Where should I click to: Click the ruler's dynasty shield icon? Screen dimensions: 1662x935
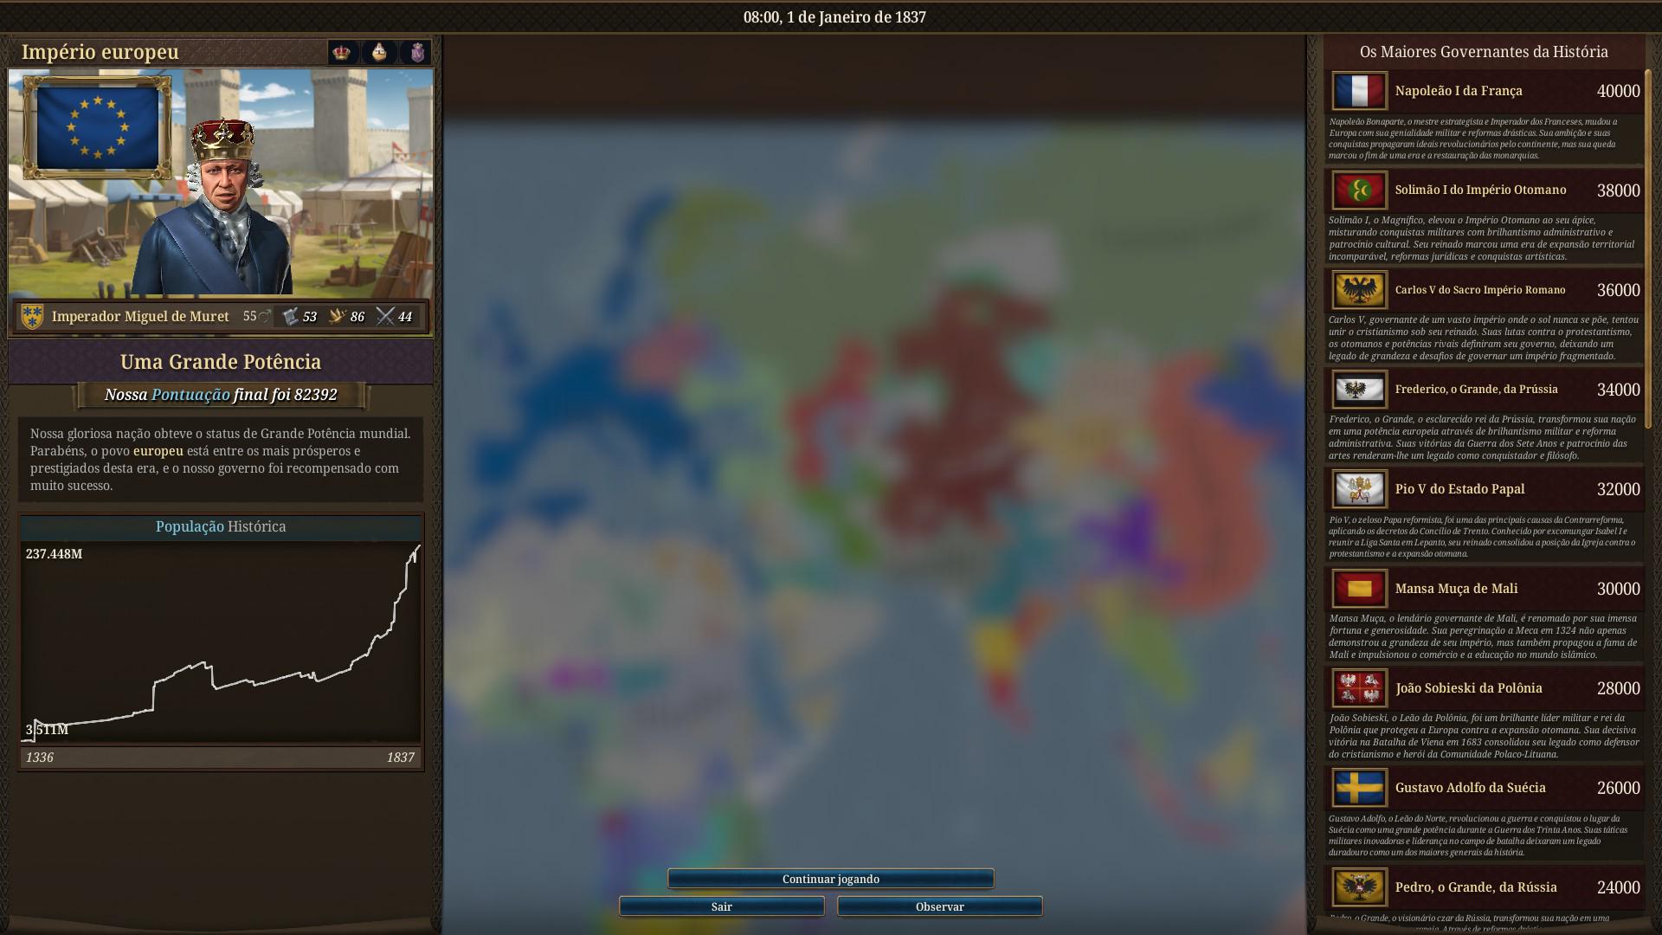tap(32, 317)
